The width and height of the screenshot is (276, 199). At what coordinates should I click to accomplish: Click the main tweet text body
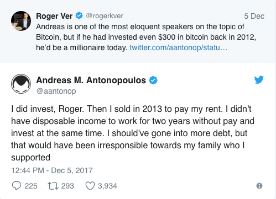tap(133, 133)
